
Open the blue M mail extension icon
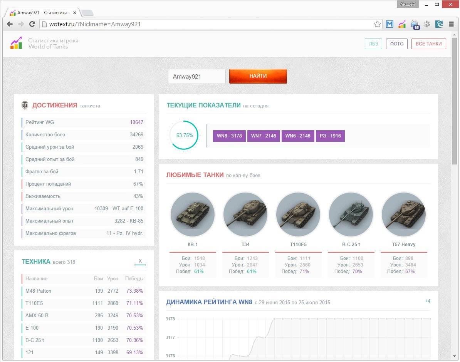[x=389, y=24]
